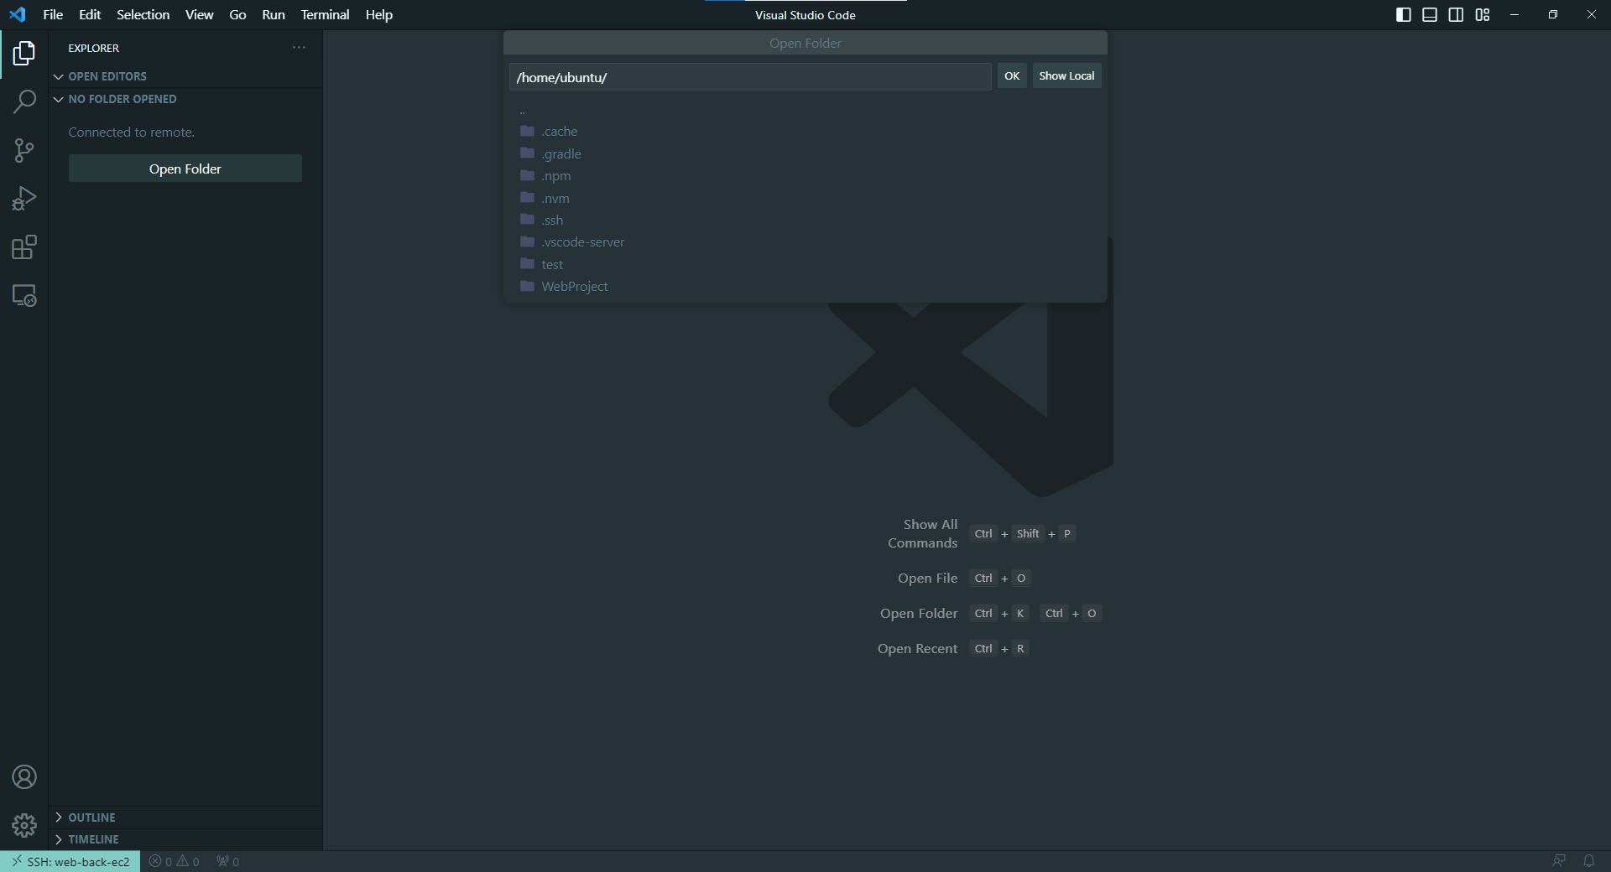This screenshot has width=1611, height=872.
Task: Toggle the bottom panel layout icon
Action: point(1430,14)
